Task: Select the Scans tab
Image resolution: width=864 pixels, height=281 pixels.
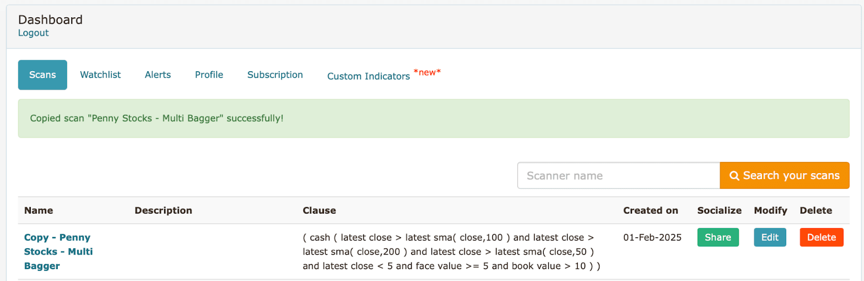Action: [43, 75]
